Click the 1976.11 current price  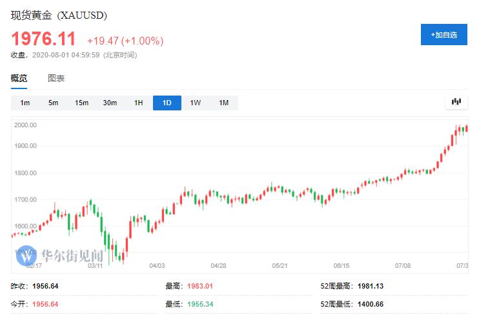click(x=43, y=39)
